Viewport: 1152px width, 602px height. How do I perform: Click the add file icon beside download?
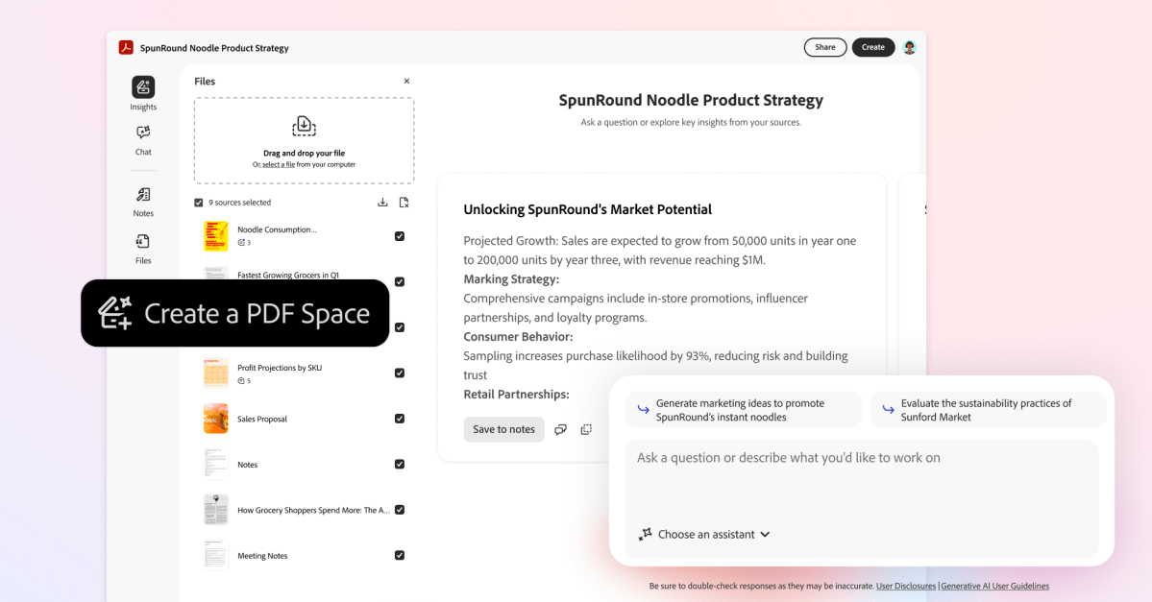pyautogui.click(x=404, y=203)
